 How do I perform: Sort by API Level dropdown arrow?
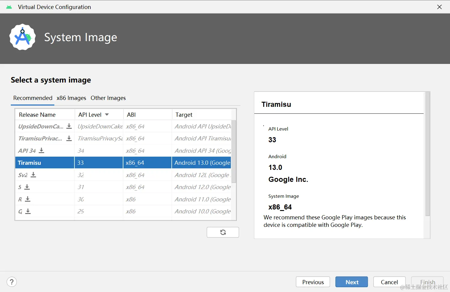(x=107, y=115)
